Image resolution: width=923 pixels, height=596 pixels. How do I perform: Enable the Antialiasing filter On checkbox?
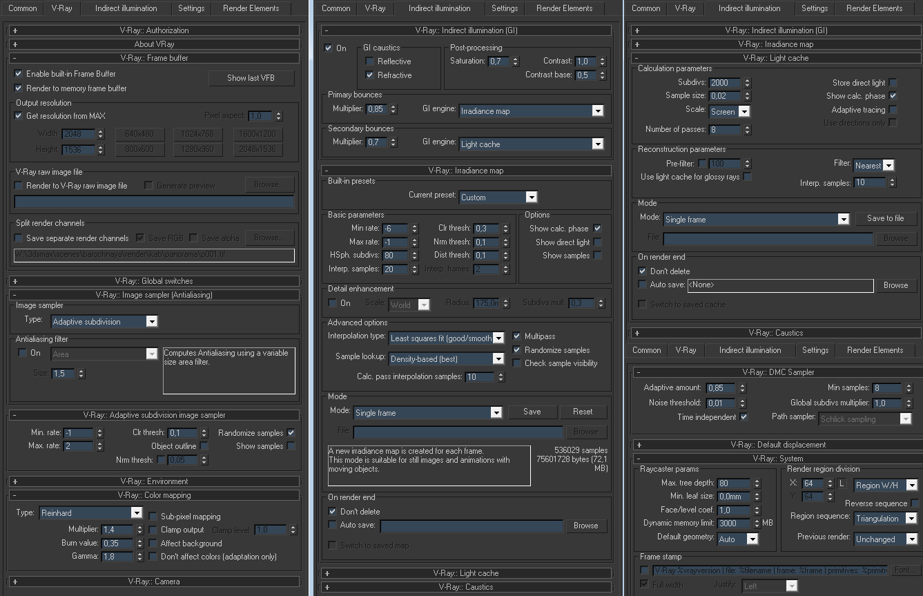point(22,353)
